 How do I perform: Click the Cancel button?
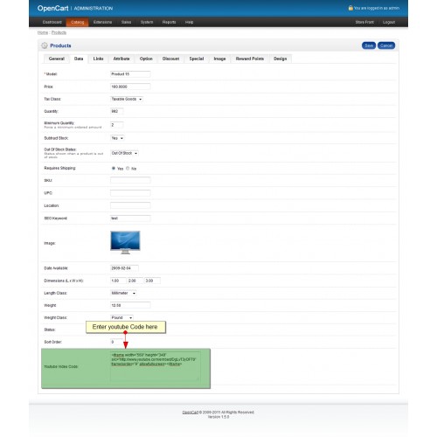(386, 45)
